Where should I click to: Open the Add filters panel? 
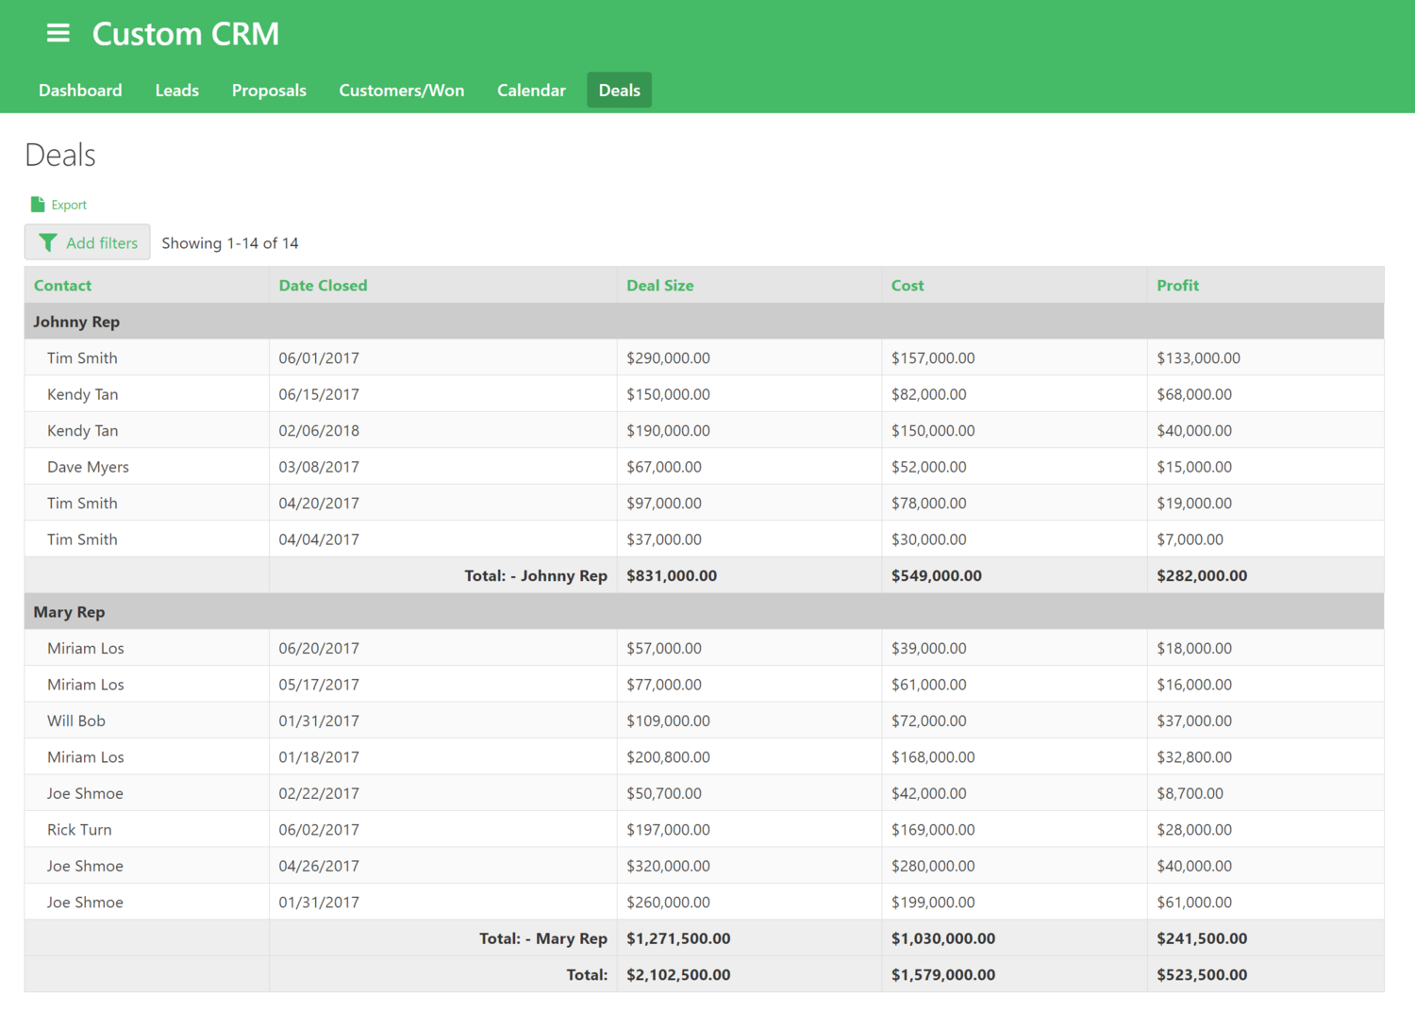[87, 242]
